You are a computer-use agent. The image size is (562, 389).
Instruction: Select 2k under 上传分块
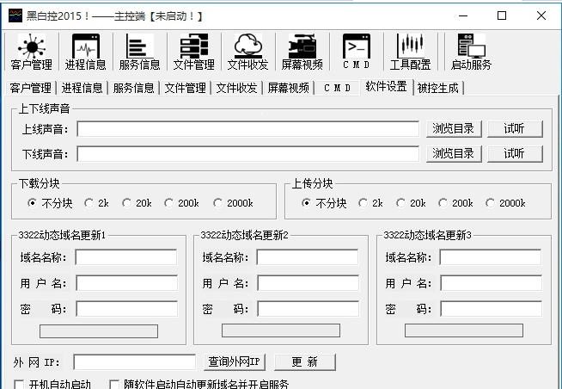pos(370,203)
